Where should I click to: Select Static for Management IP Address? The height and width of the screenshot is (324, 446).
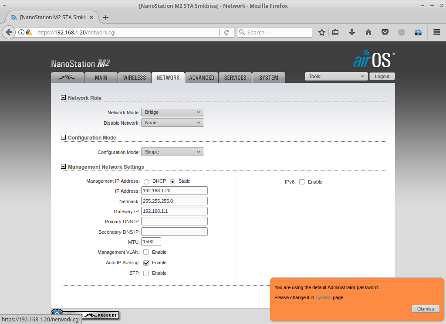point(172,182)
